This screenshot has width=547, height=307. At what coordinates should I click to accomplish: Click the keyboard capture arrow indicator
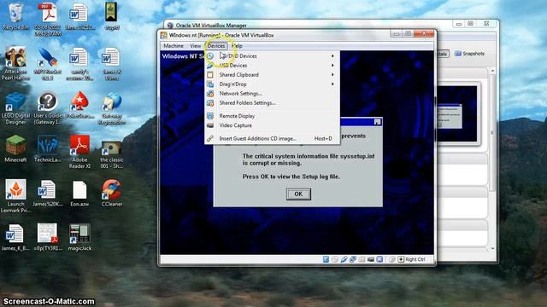[x=401, y=259]
